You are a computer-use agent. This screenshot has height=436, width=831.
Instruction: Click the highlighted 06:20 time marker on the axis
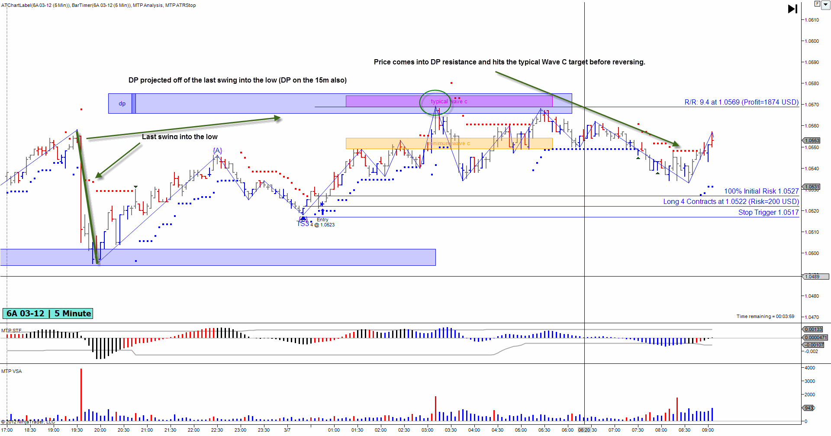(584, 430)
